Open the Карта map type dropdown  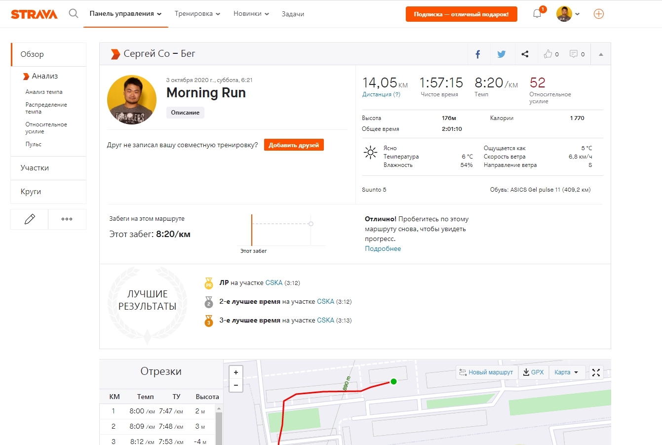566,372
